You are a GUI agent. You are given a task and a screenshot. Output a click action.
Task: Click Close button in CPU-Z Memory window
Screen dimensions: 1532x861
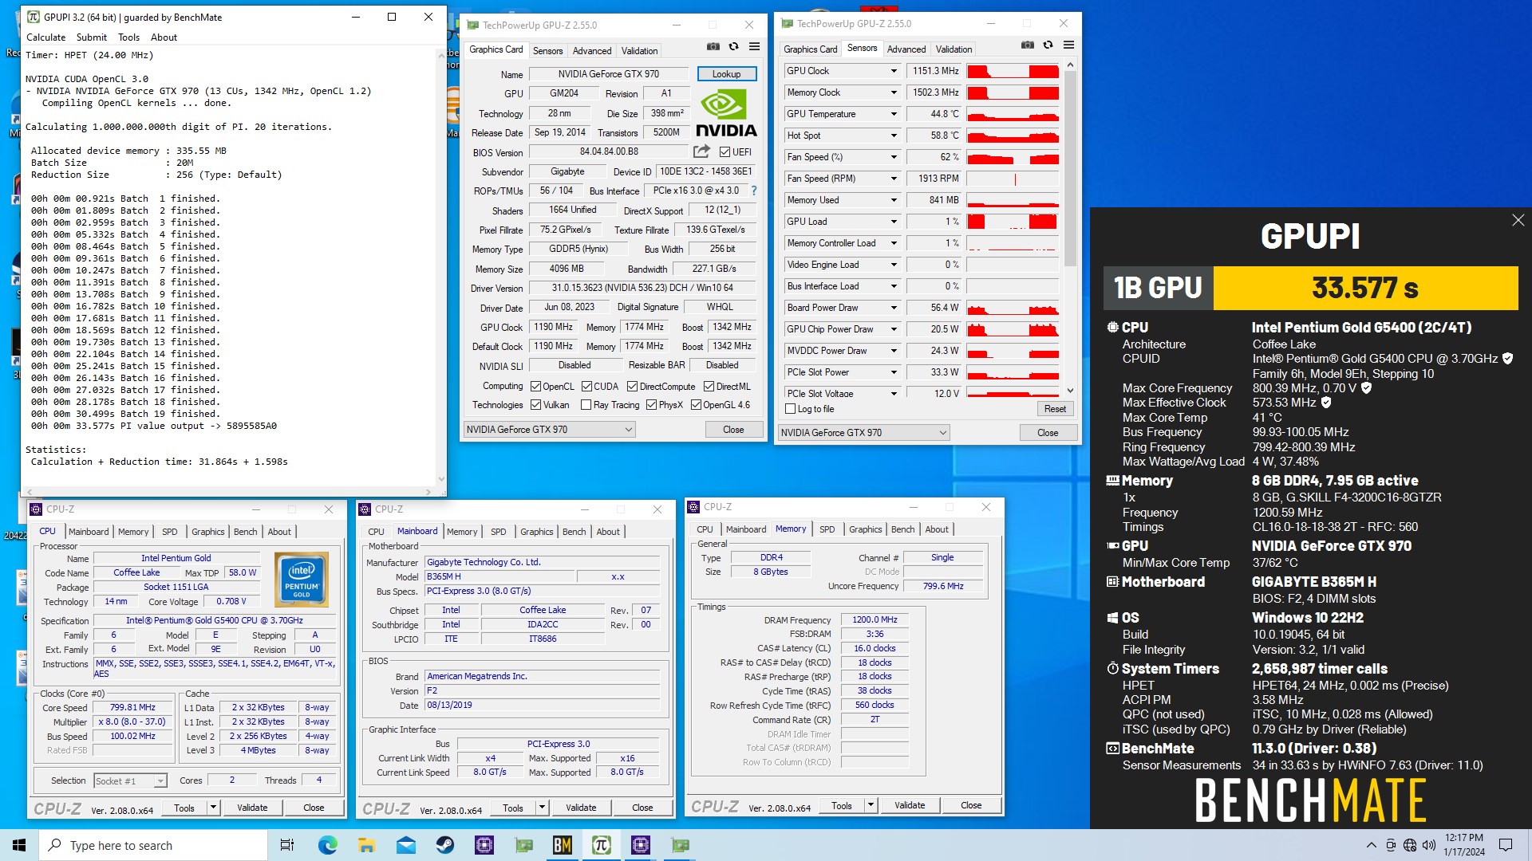click(971, 805)
